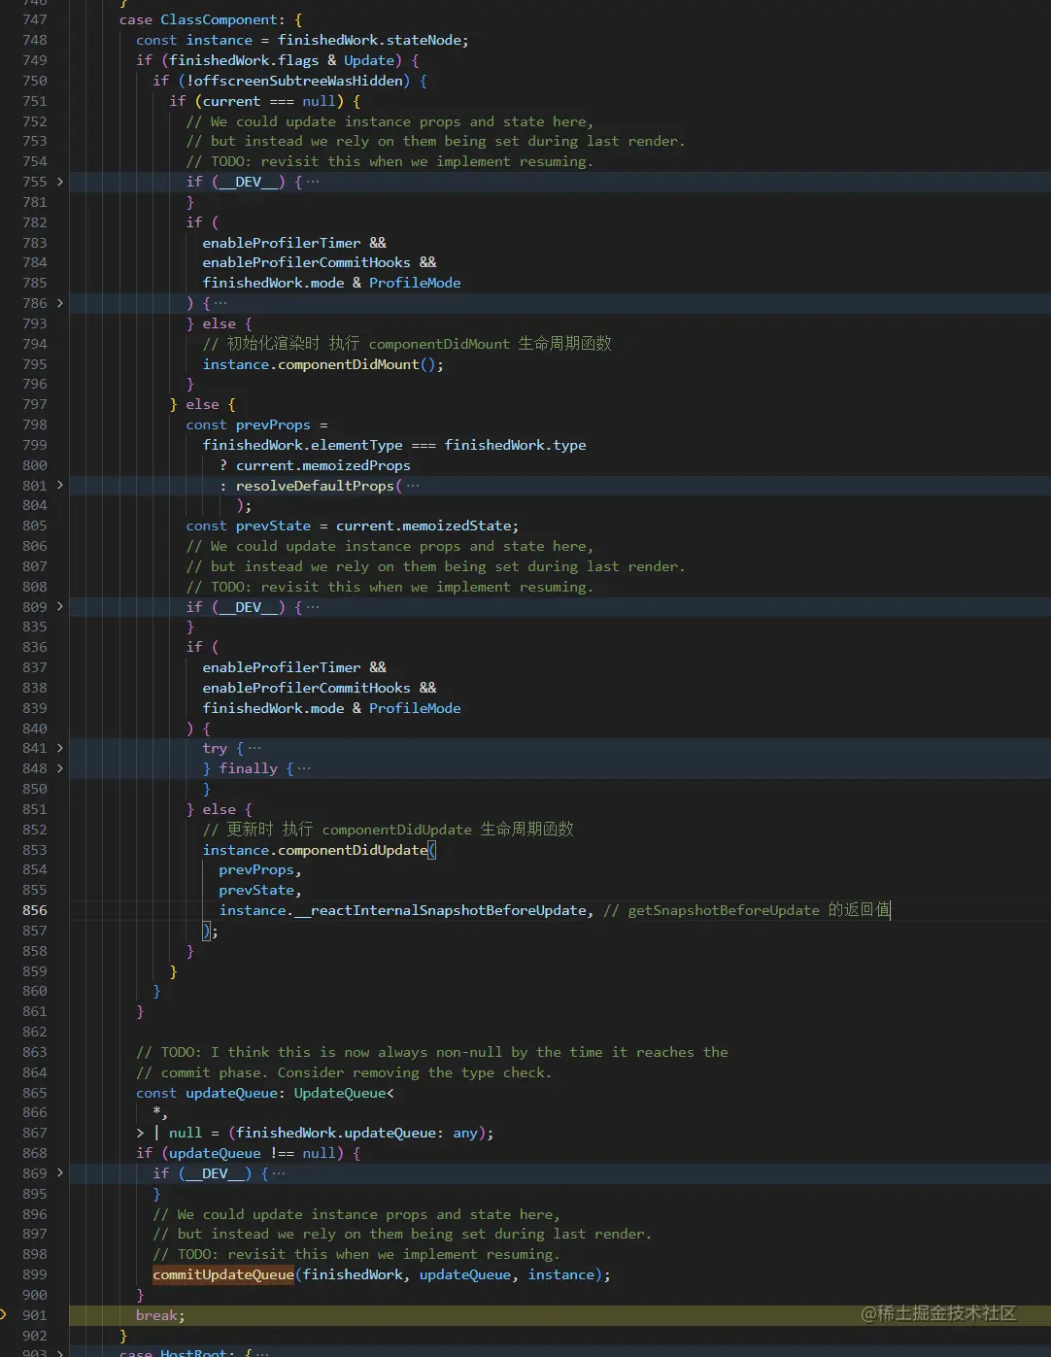Expand folded __DEV__ block at line 755
The width and height of the screenshot is (1051, 1357).
(x=60, y=182)
